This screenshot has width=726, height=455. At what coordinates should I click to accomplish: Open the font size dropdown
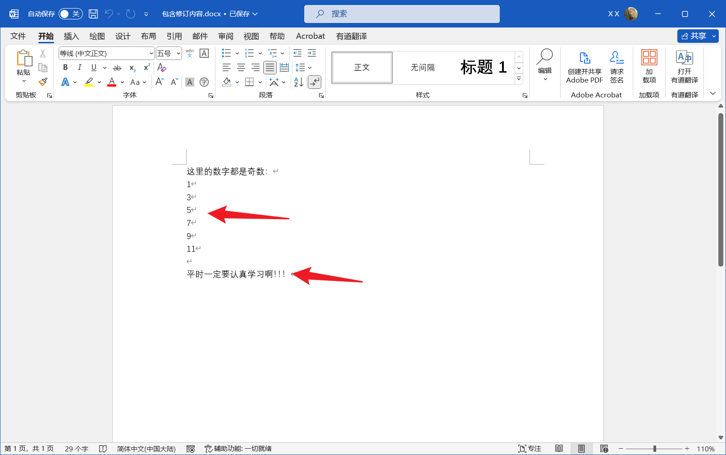click(x=178, y=53)
